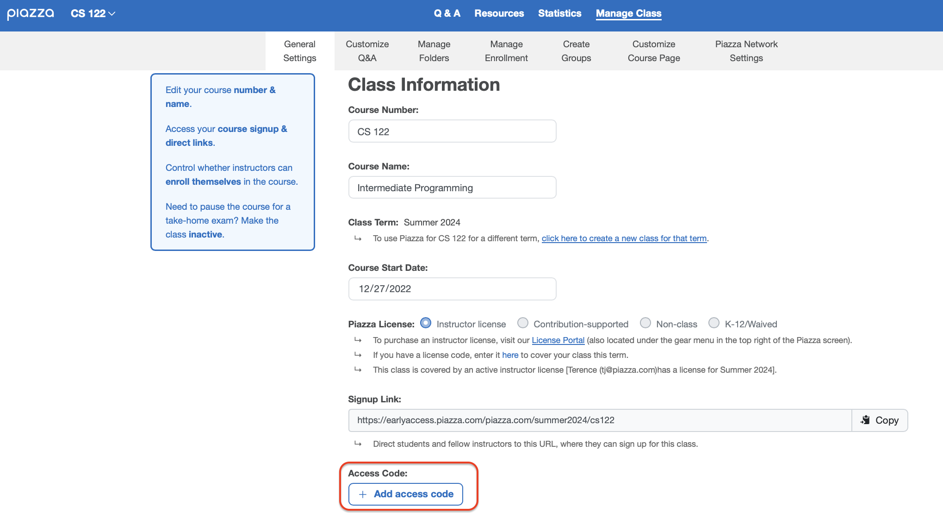Select Contribution-supported license option

point(522,323)
